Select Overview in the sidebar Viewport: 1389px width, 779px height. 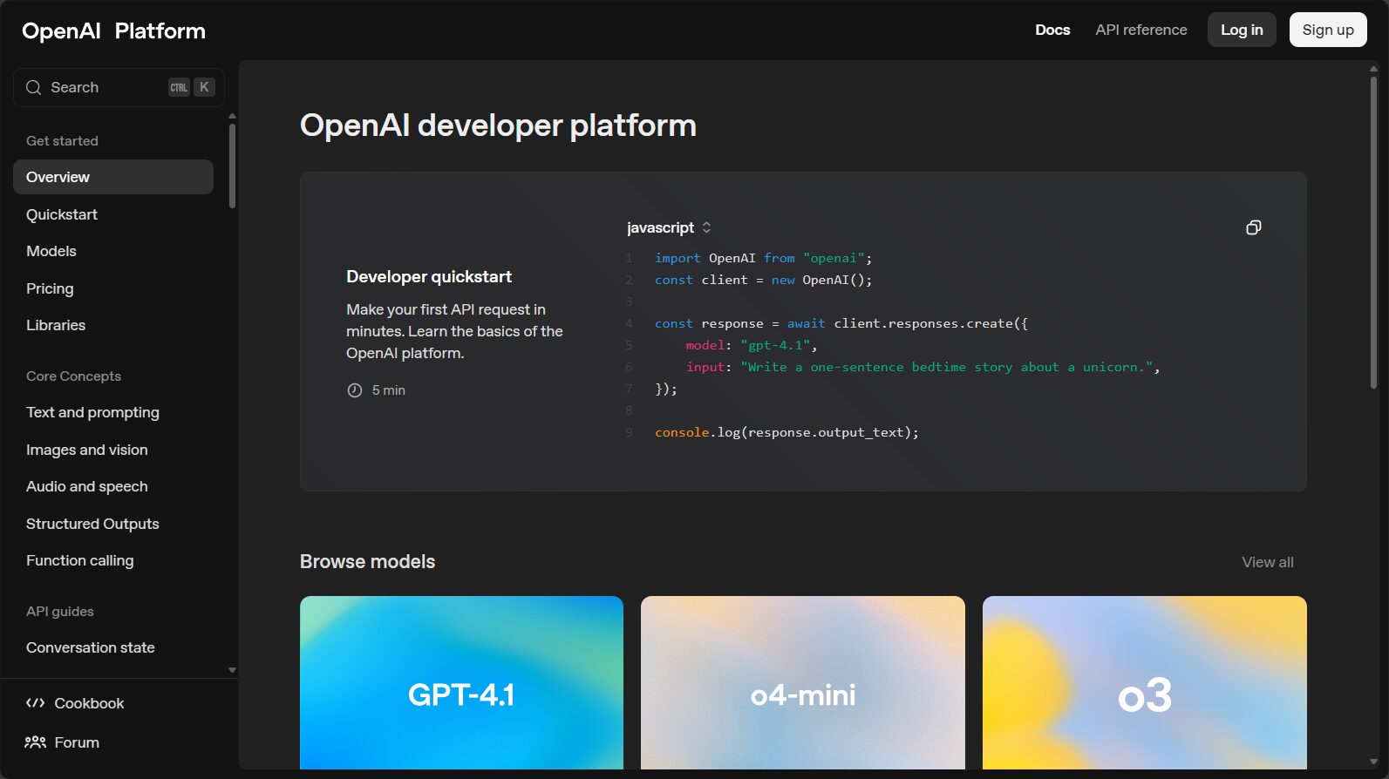(x=113, y=177)
